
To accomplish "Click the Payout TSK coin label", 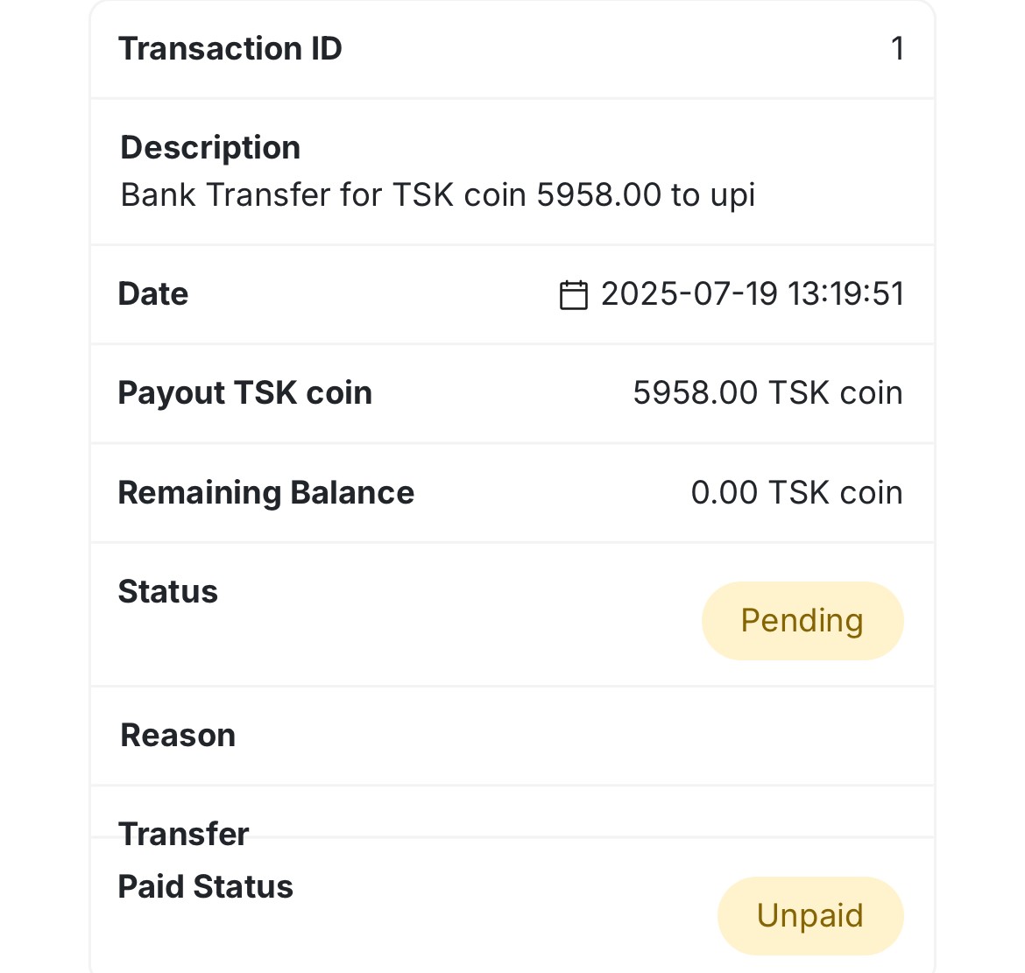I will (x=244, y=393).
